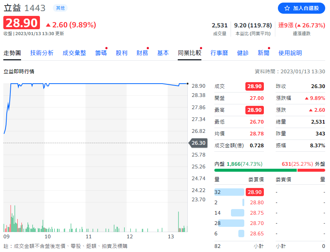Click the 其他 category tag
Screen dimensions: 330x252
[x=59, y=8]
